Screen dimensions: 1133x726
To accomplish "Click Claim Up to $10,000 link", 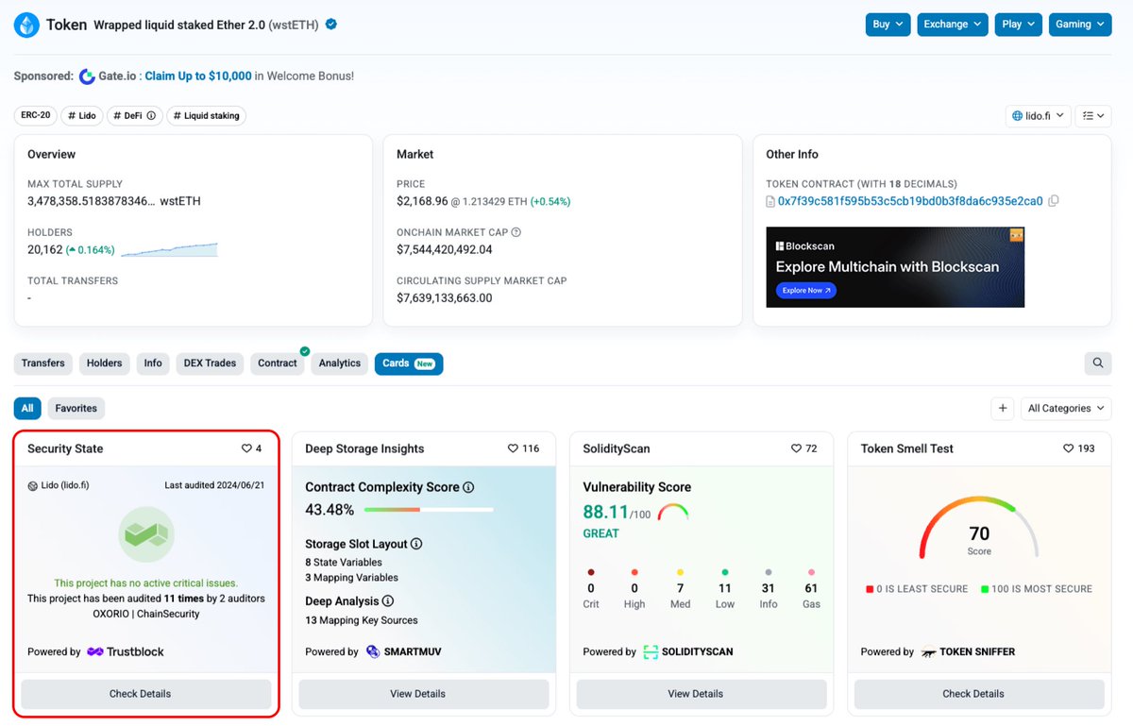I will click(x=198, y=76).
